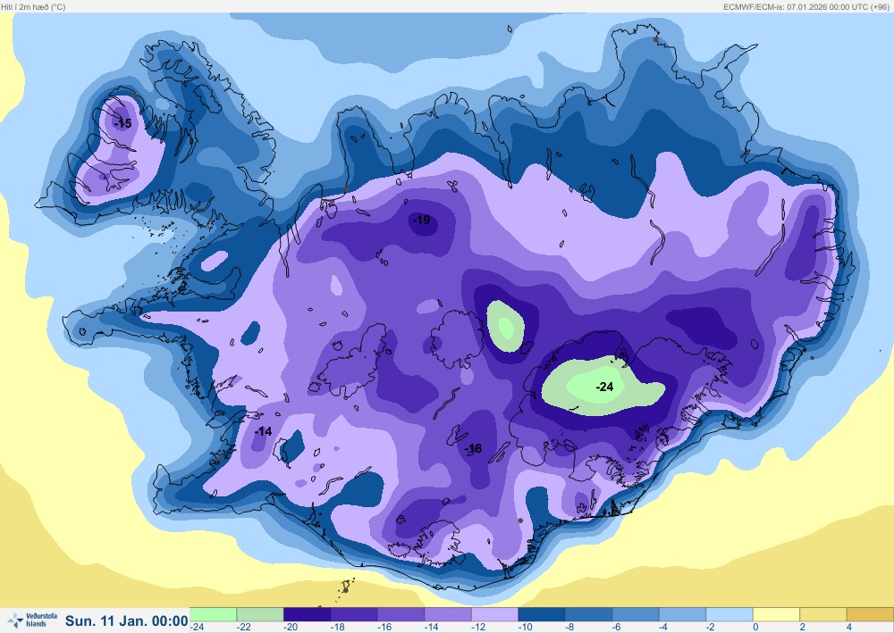894x633 pixels.
Task: Click the ECMWF/ECM-is model run label
Action: (x=806, y=7)
